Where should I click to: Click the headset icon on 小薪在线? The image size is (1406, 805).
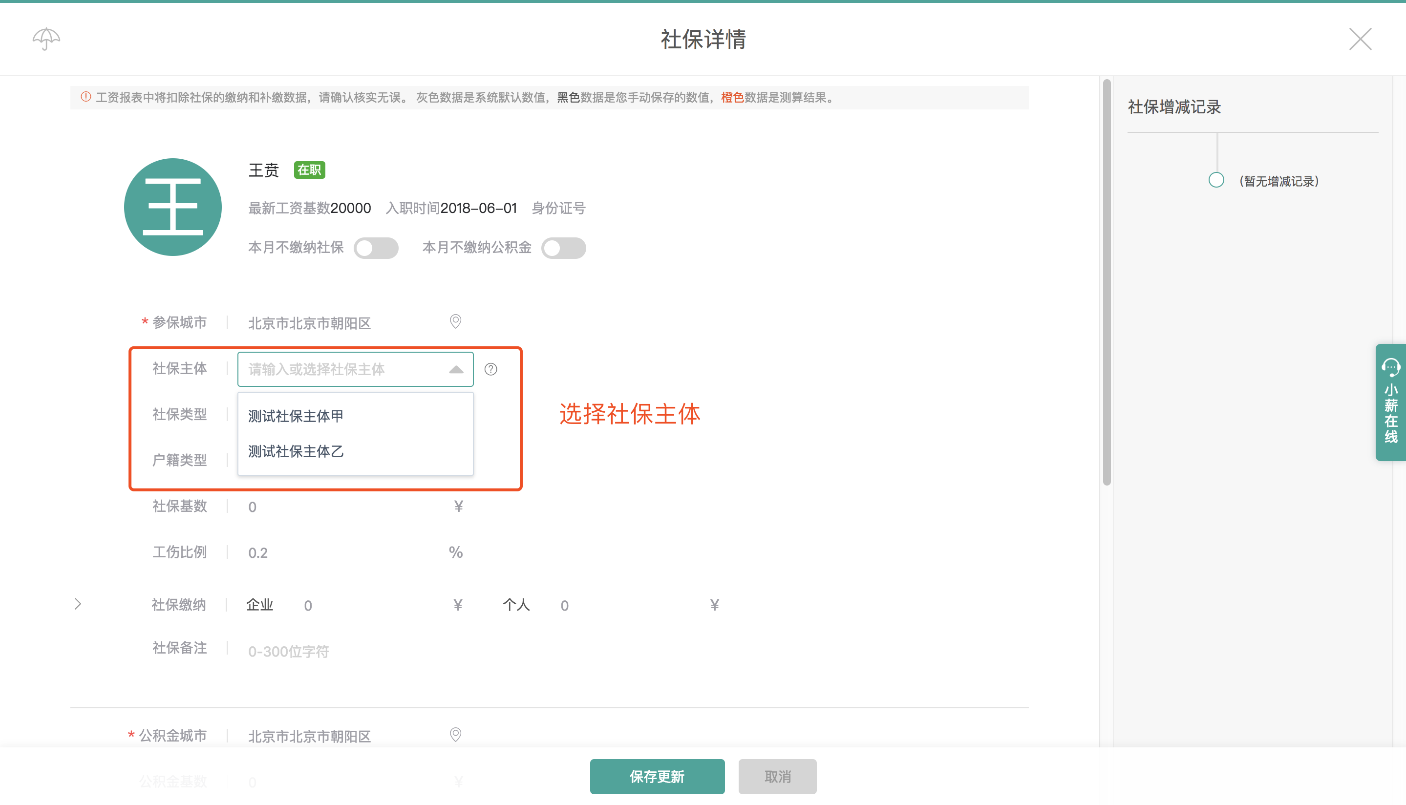pos(1391,368)
